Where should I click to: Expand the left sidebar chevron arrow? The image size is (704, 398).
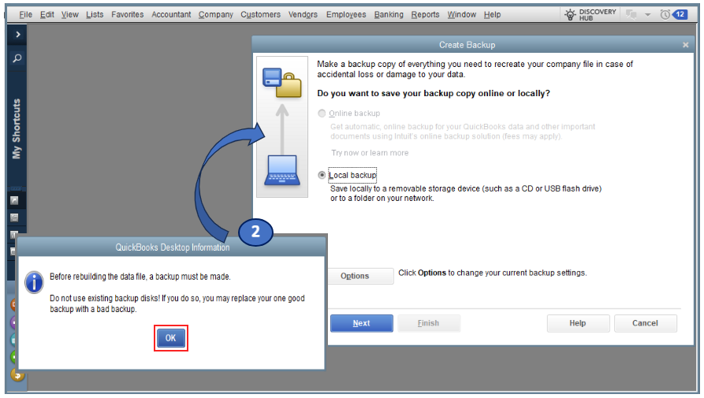[17, 35]
